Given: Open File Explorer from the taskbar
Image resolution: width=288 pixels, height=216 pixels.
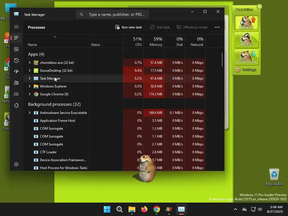Looking at the screenshot, I should 132,209.
